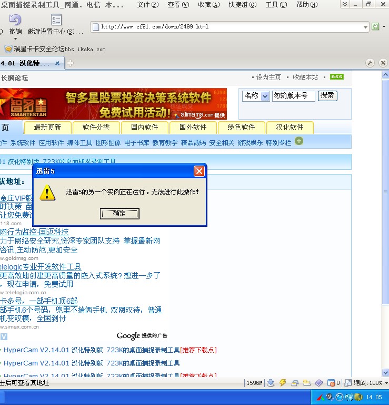This screenshot has width=389, height=405.
Task: Click the round X icon on the tab bar
Action: [383, 63]
